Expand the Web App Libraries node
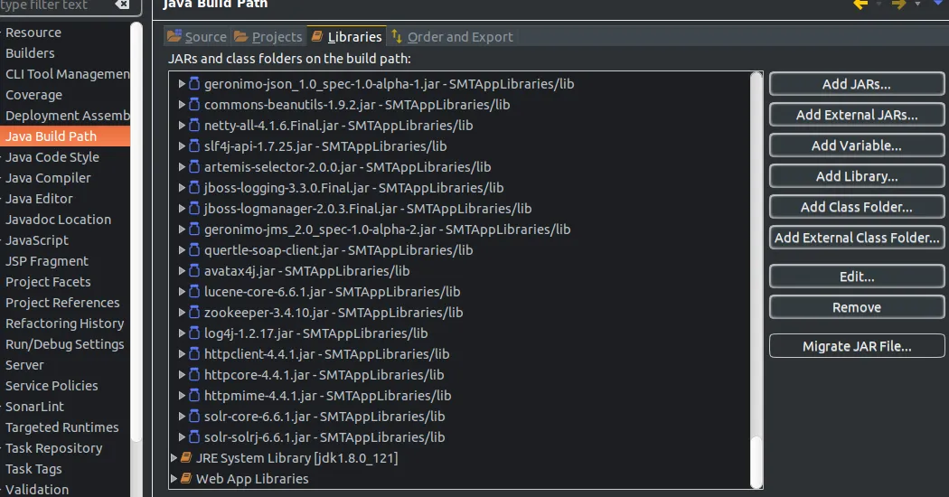This screenshot has height=497, width=949. 174,478
